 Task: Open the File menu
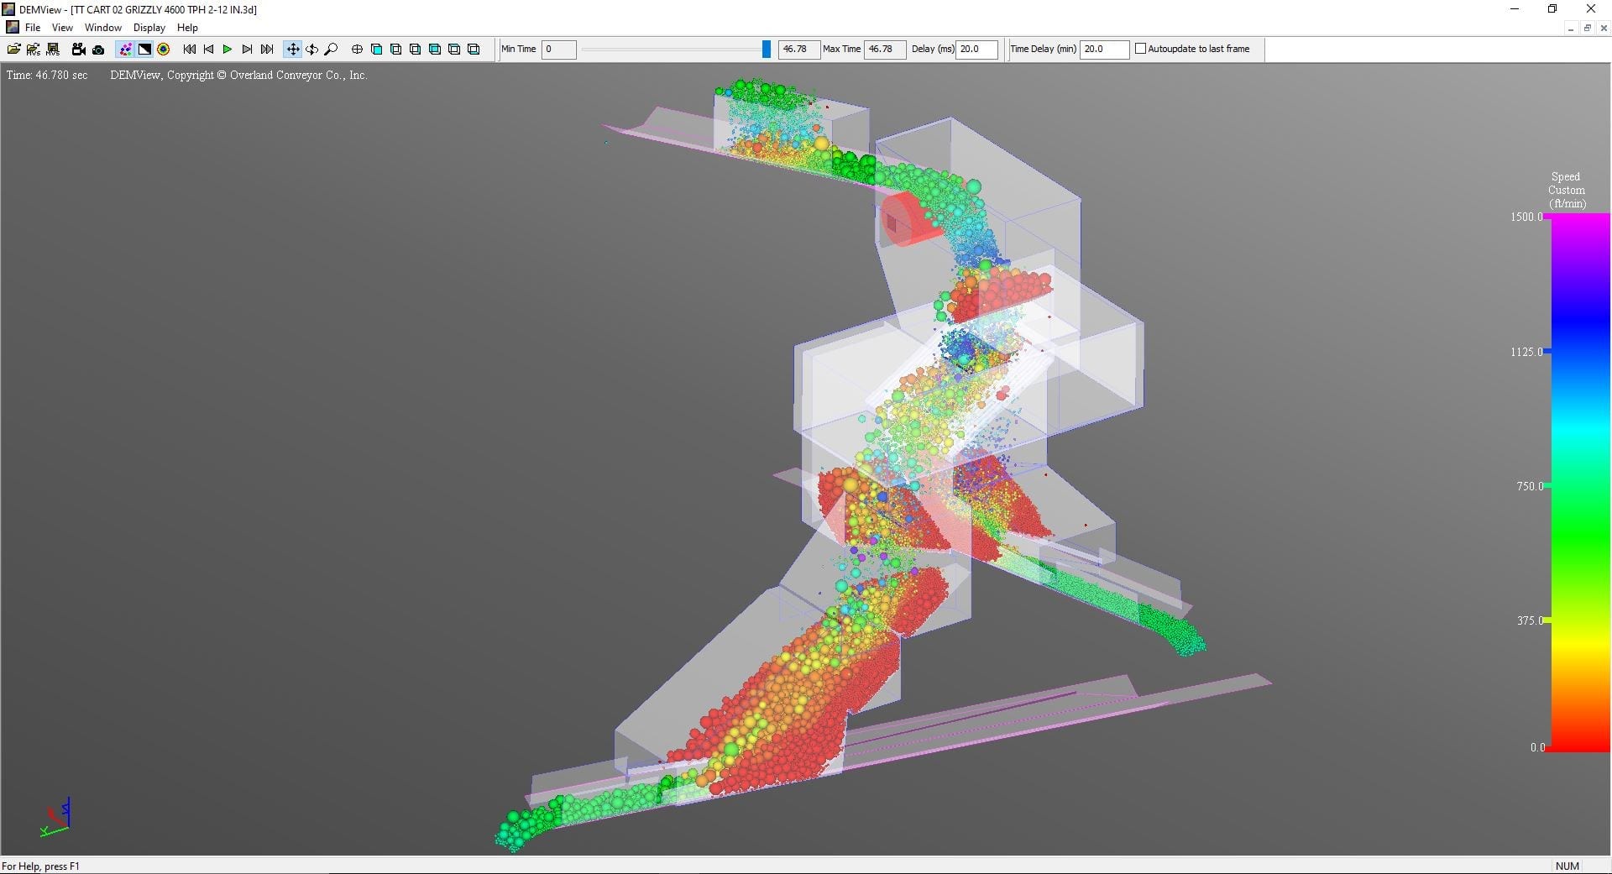coord(33,28)
